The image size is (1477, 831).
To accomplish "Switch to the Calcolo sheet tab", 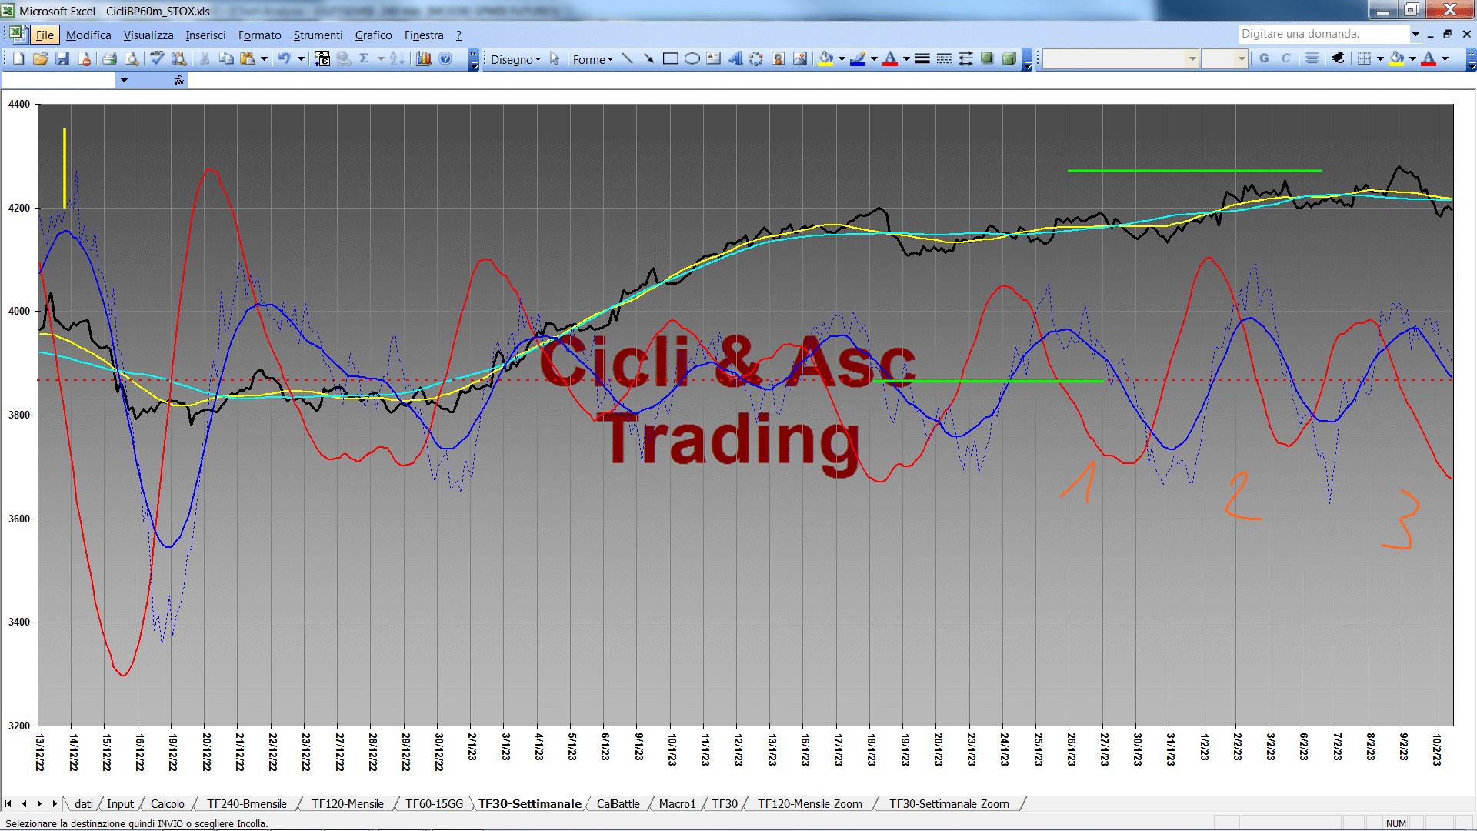I will (x=167, y=804).
